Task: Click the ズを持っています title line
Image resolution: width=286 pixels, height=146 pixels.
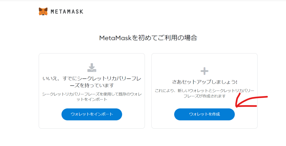Action: (92, 85)
